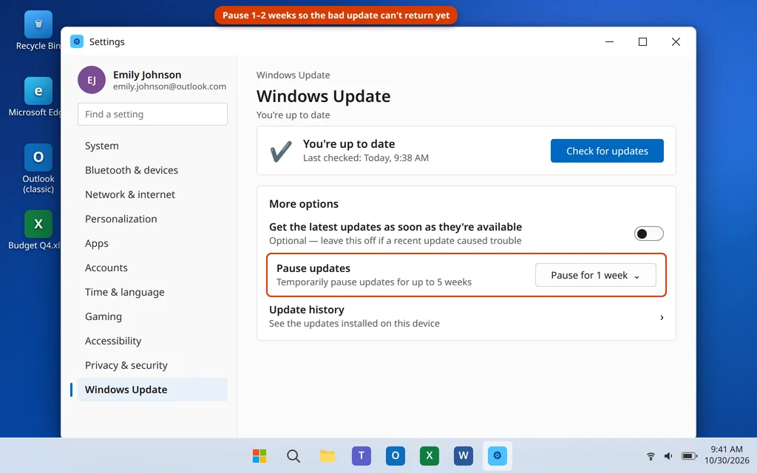This screenshot has height=473, width=757.
Task: Open Accounts settings category
Action: tap(152, 268)
